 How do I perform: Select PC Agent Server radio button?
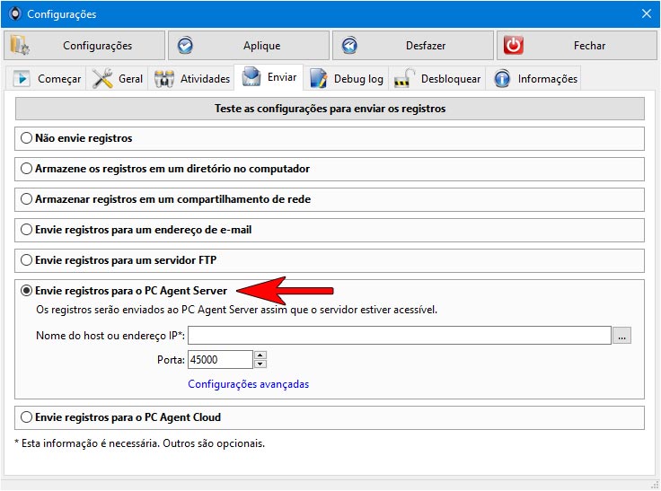(26, 291)
